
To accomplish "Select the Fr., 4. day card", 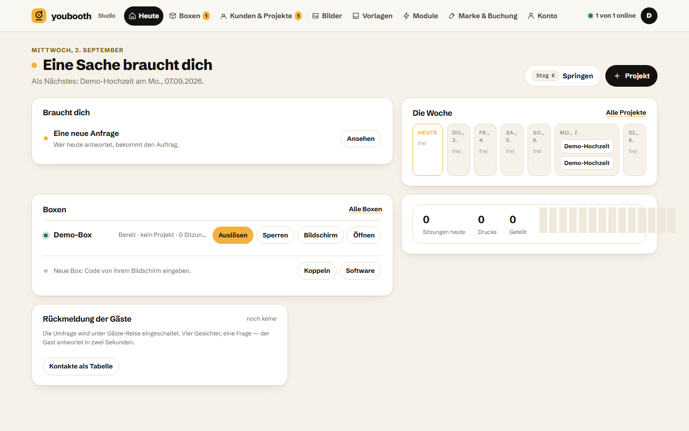I will (x=485, y=150).
